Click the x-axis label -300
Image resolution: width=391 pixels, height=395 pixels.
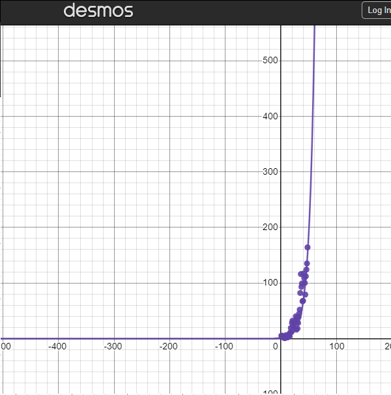(x=113, y=345)
